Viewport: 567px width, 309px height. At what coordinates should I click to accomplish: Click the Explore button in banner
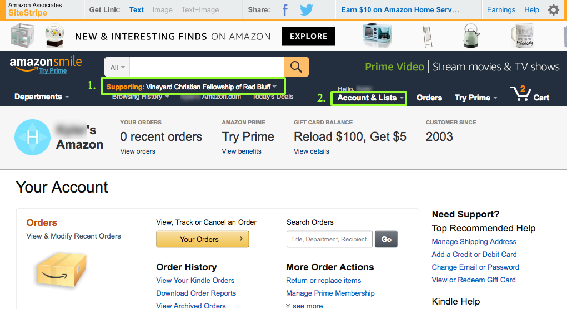click(308, 36)
